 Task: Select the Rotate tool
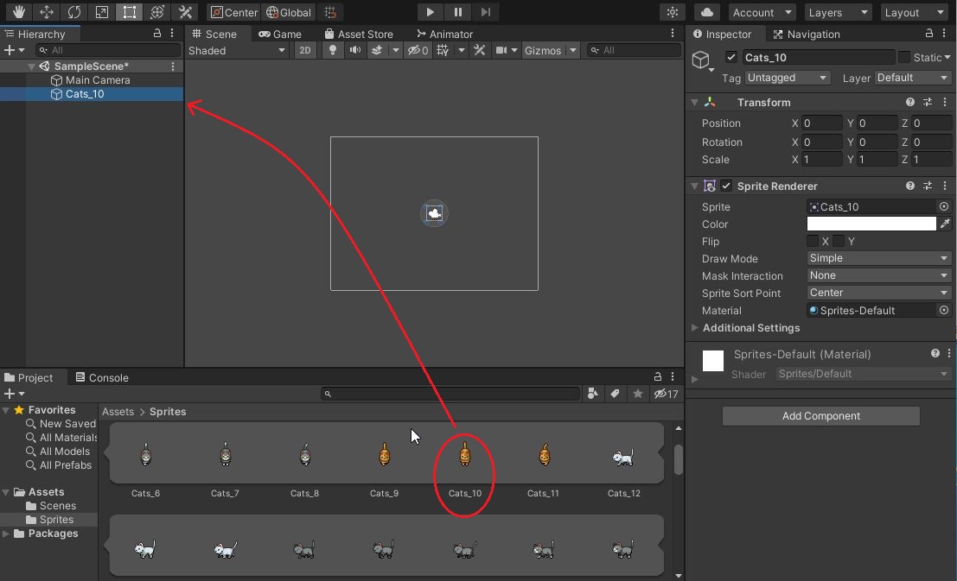[x=73, y=11]
